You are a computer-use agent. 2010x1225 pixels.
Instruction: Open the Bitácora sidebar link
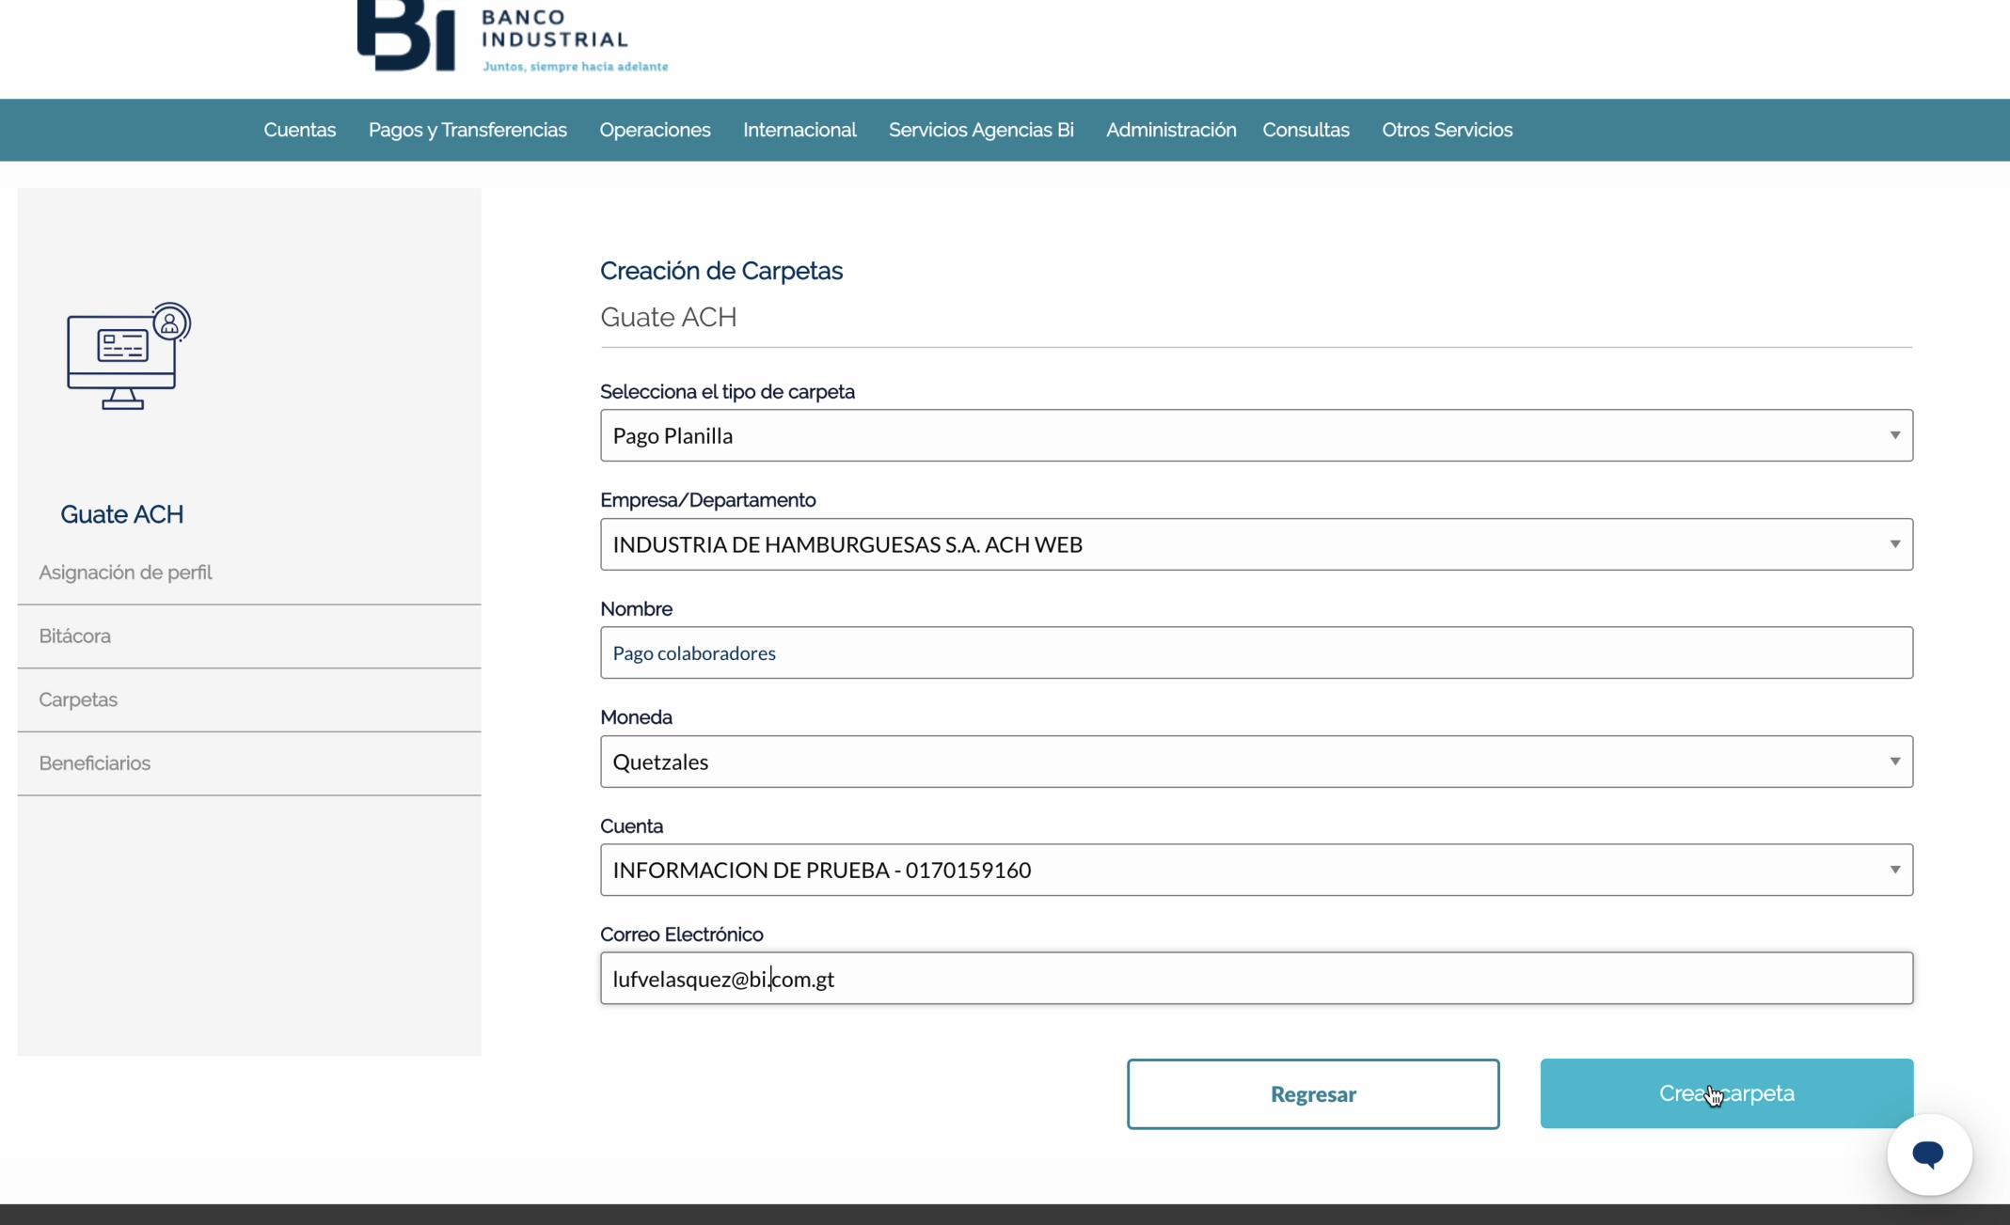(75, 636)
